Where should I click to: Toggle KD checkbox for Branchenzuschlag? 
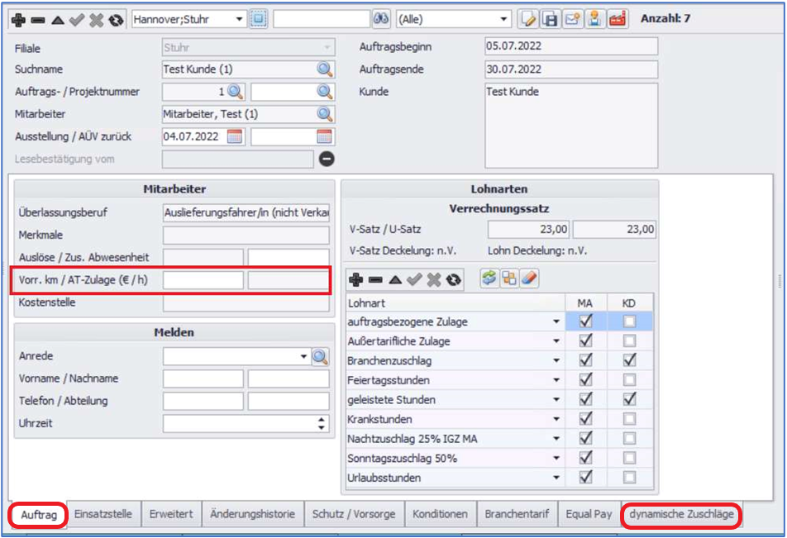(x=629, y=360)
